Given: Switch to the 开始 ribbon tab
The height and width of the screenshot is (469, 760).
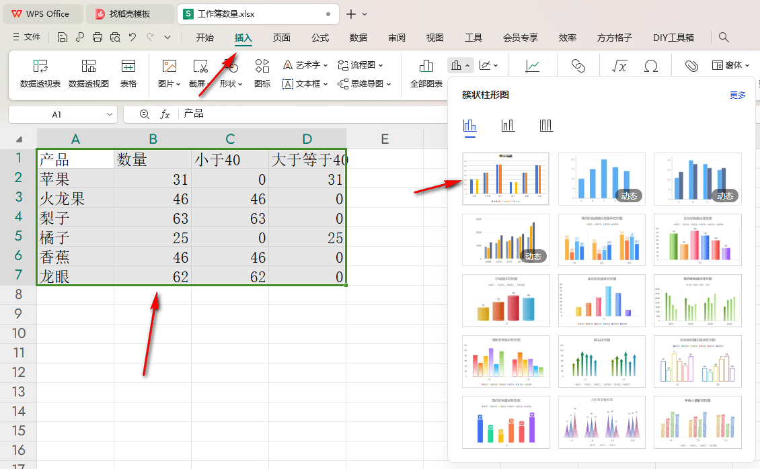Looking at the screenshot, I should [205, 38].
